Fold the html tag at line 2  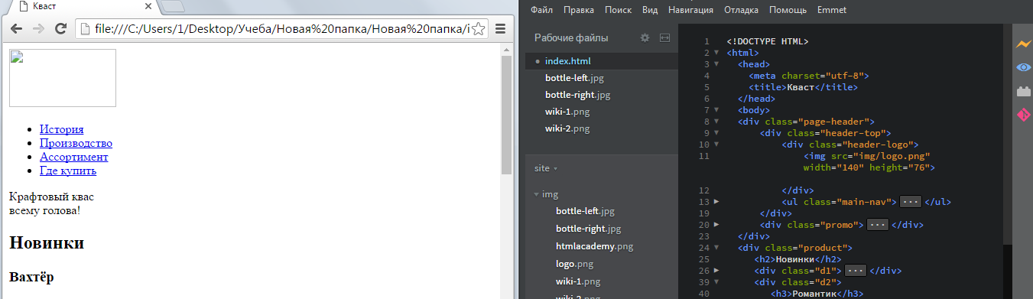click(716, 54)
